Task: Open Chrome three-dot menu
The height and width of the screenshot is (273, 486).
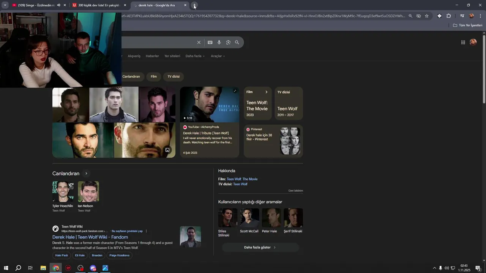Action: pyautogui.click(x=480, y=16)
